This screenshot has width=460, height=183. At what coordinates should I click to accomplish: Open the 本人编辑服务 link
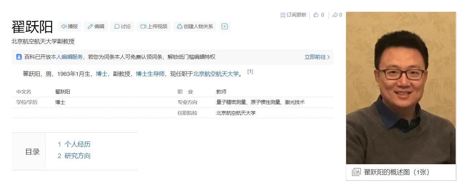tap(67, 57)
